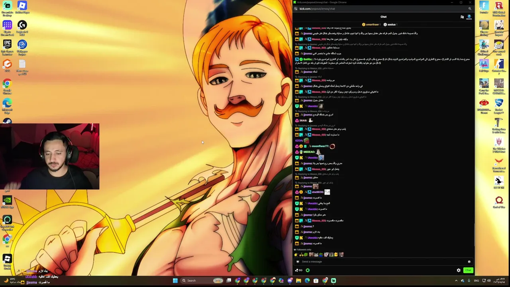
Task: Click the taskbar Search box
Action: 203,281
